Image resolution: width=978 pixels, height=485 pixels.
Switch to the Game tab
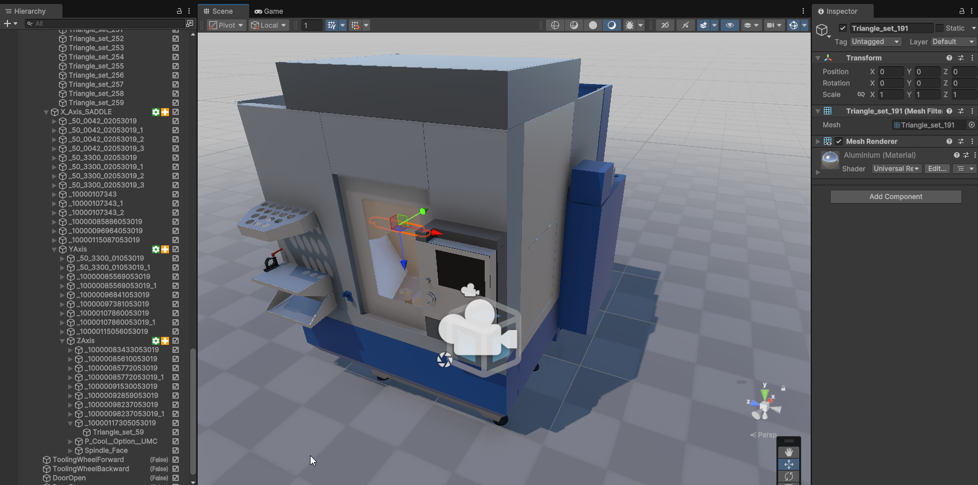pos(269,11)
